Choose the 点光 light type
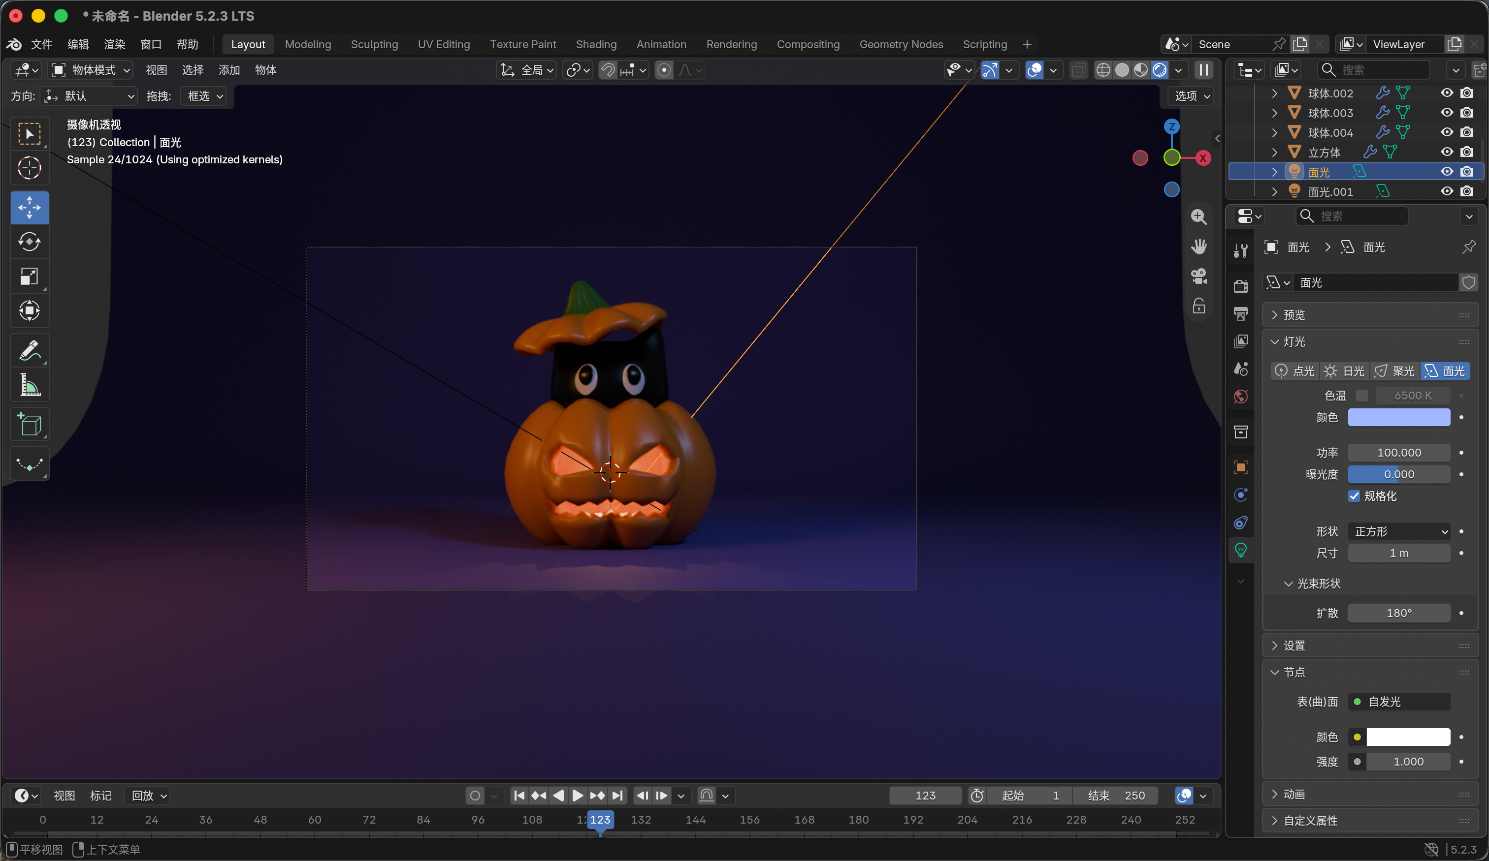The image size is (1489, 861). click(1295, 371)
